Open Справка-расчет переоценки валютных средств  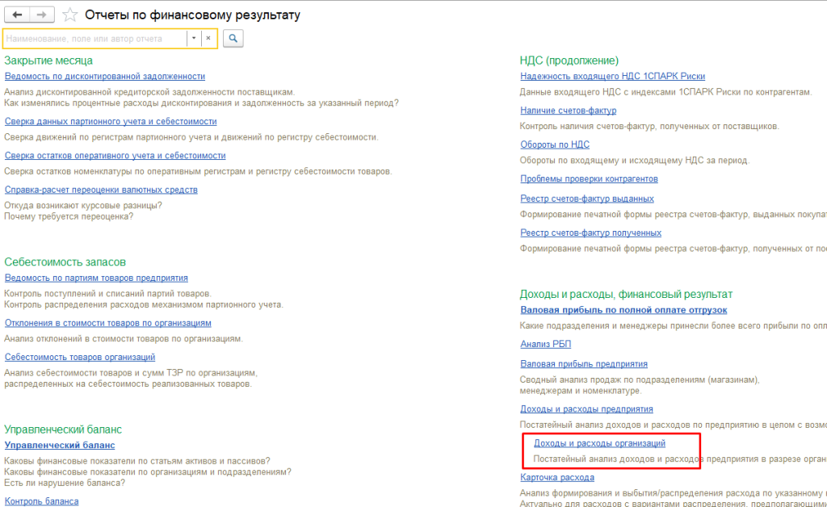coord(101,190)
